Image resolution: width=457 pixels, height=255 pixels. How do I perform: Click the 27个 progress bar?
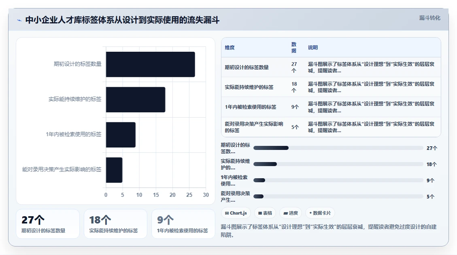(x=338, y=148)
